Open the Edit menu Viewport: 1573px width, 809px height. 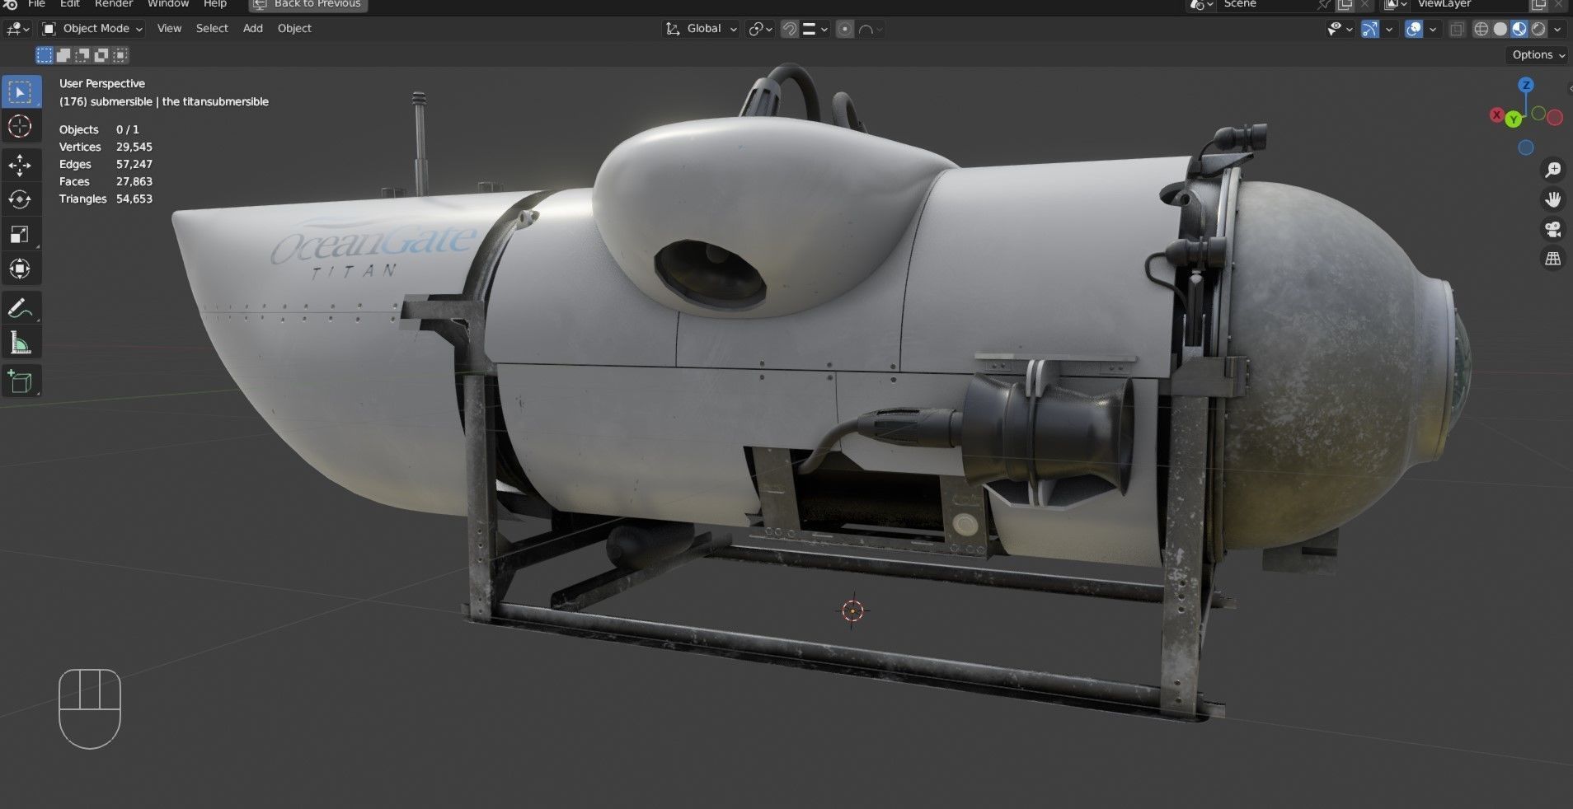[70, 4]
